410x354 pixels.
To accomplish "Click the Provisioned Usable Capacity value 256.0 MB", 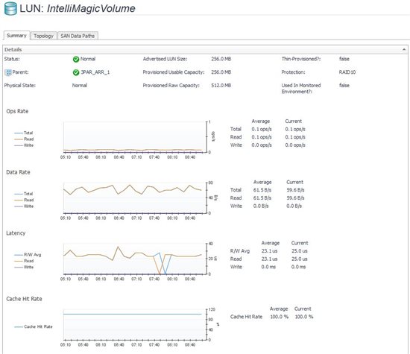I will 221,72.
